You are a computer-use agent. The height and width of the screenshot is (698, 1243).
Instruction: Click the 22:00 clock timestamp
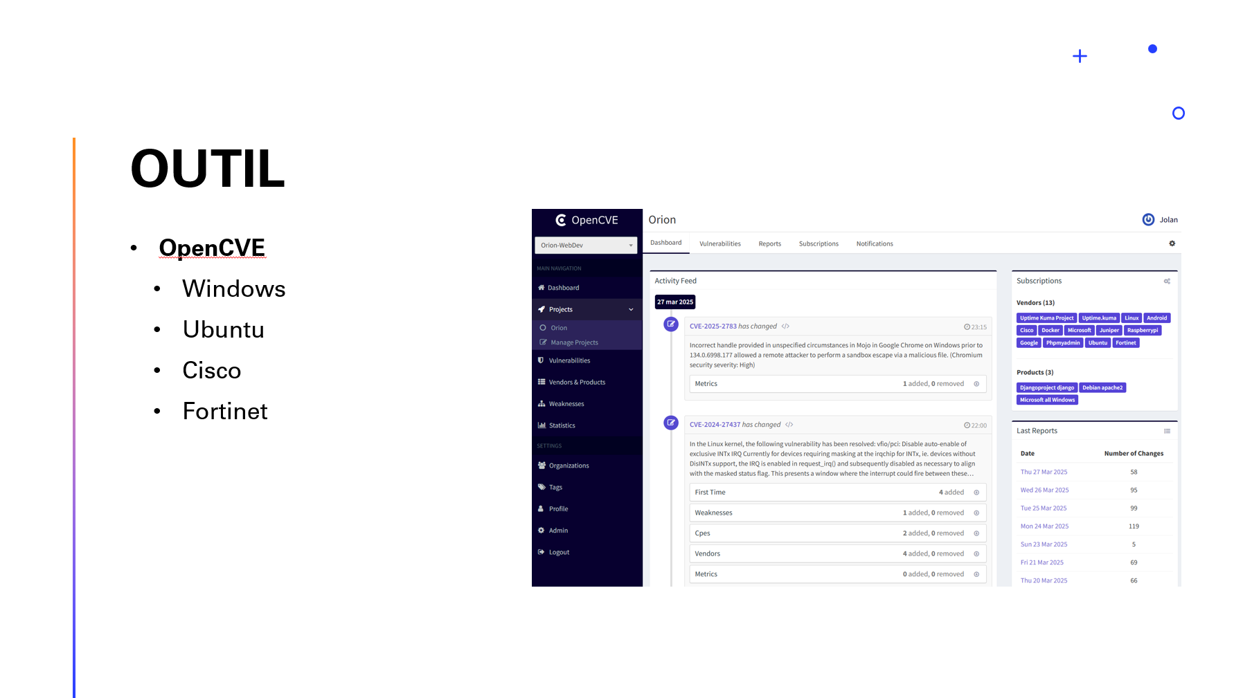975,425
